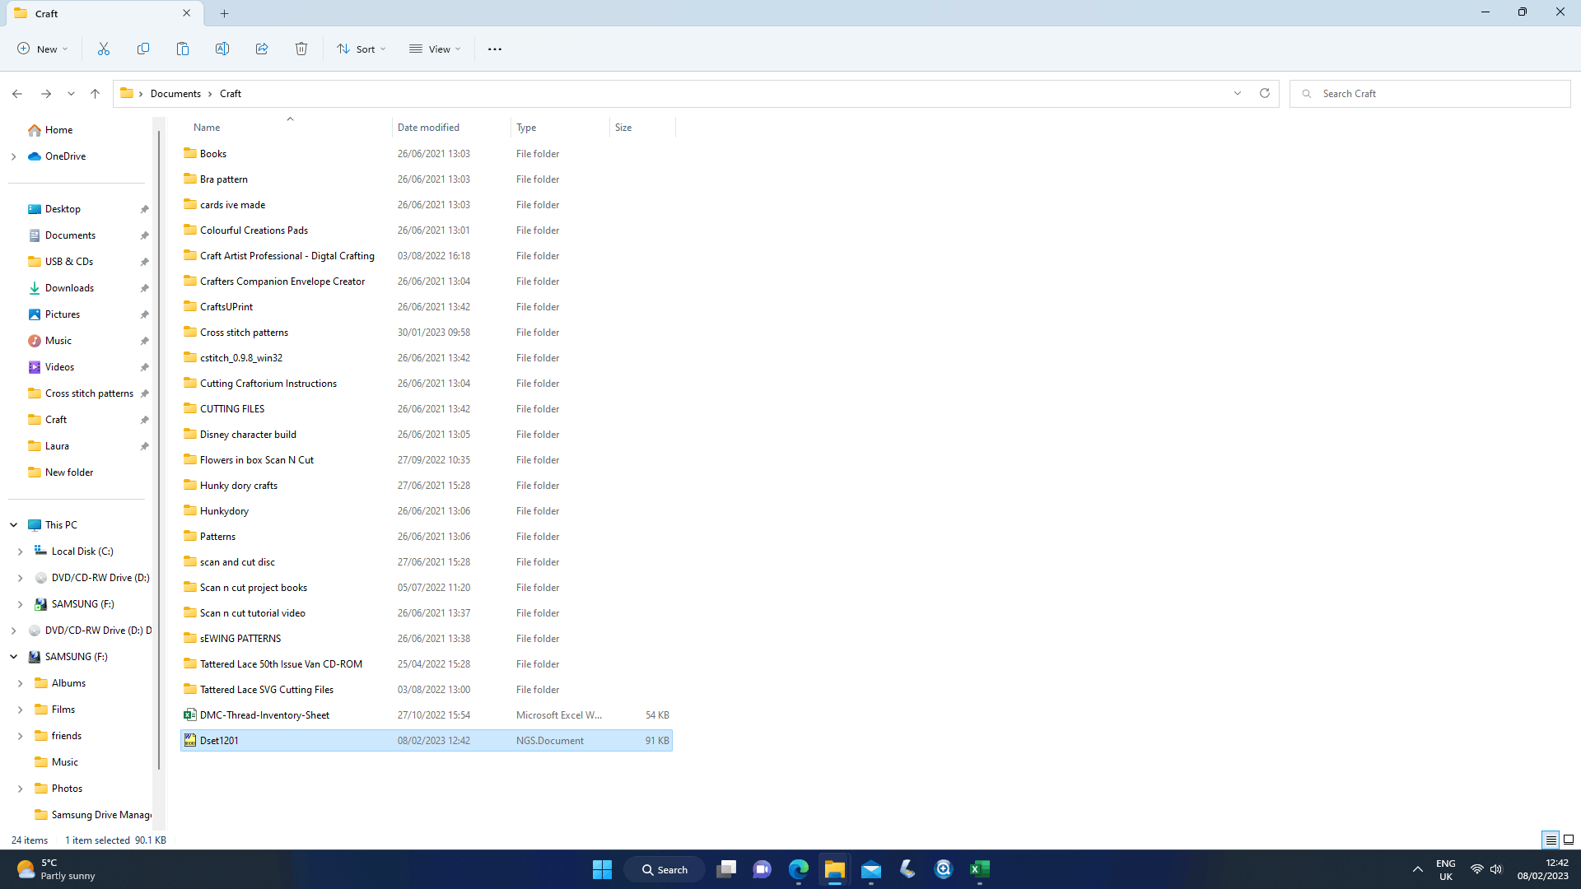Open the View dropdown menu
The width and height of the screenshot is (1581, 889).
[435, 49]
